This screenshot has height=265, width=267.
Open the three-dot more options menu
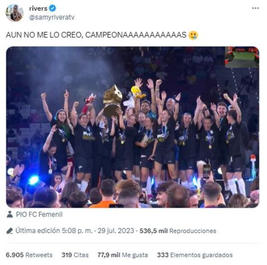coord(255,8)
